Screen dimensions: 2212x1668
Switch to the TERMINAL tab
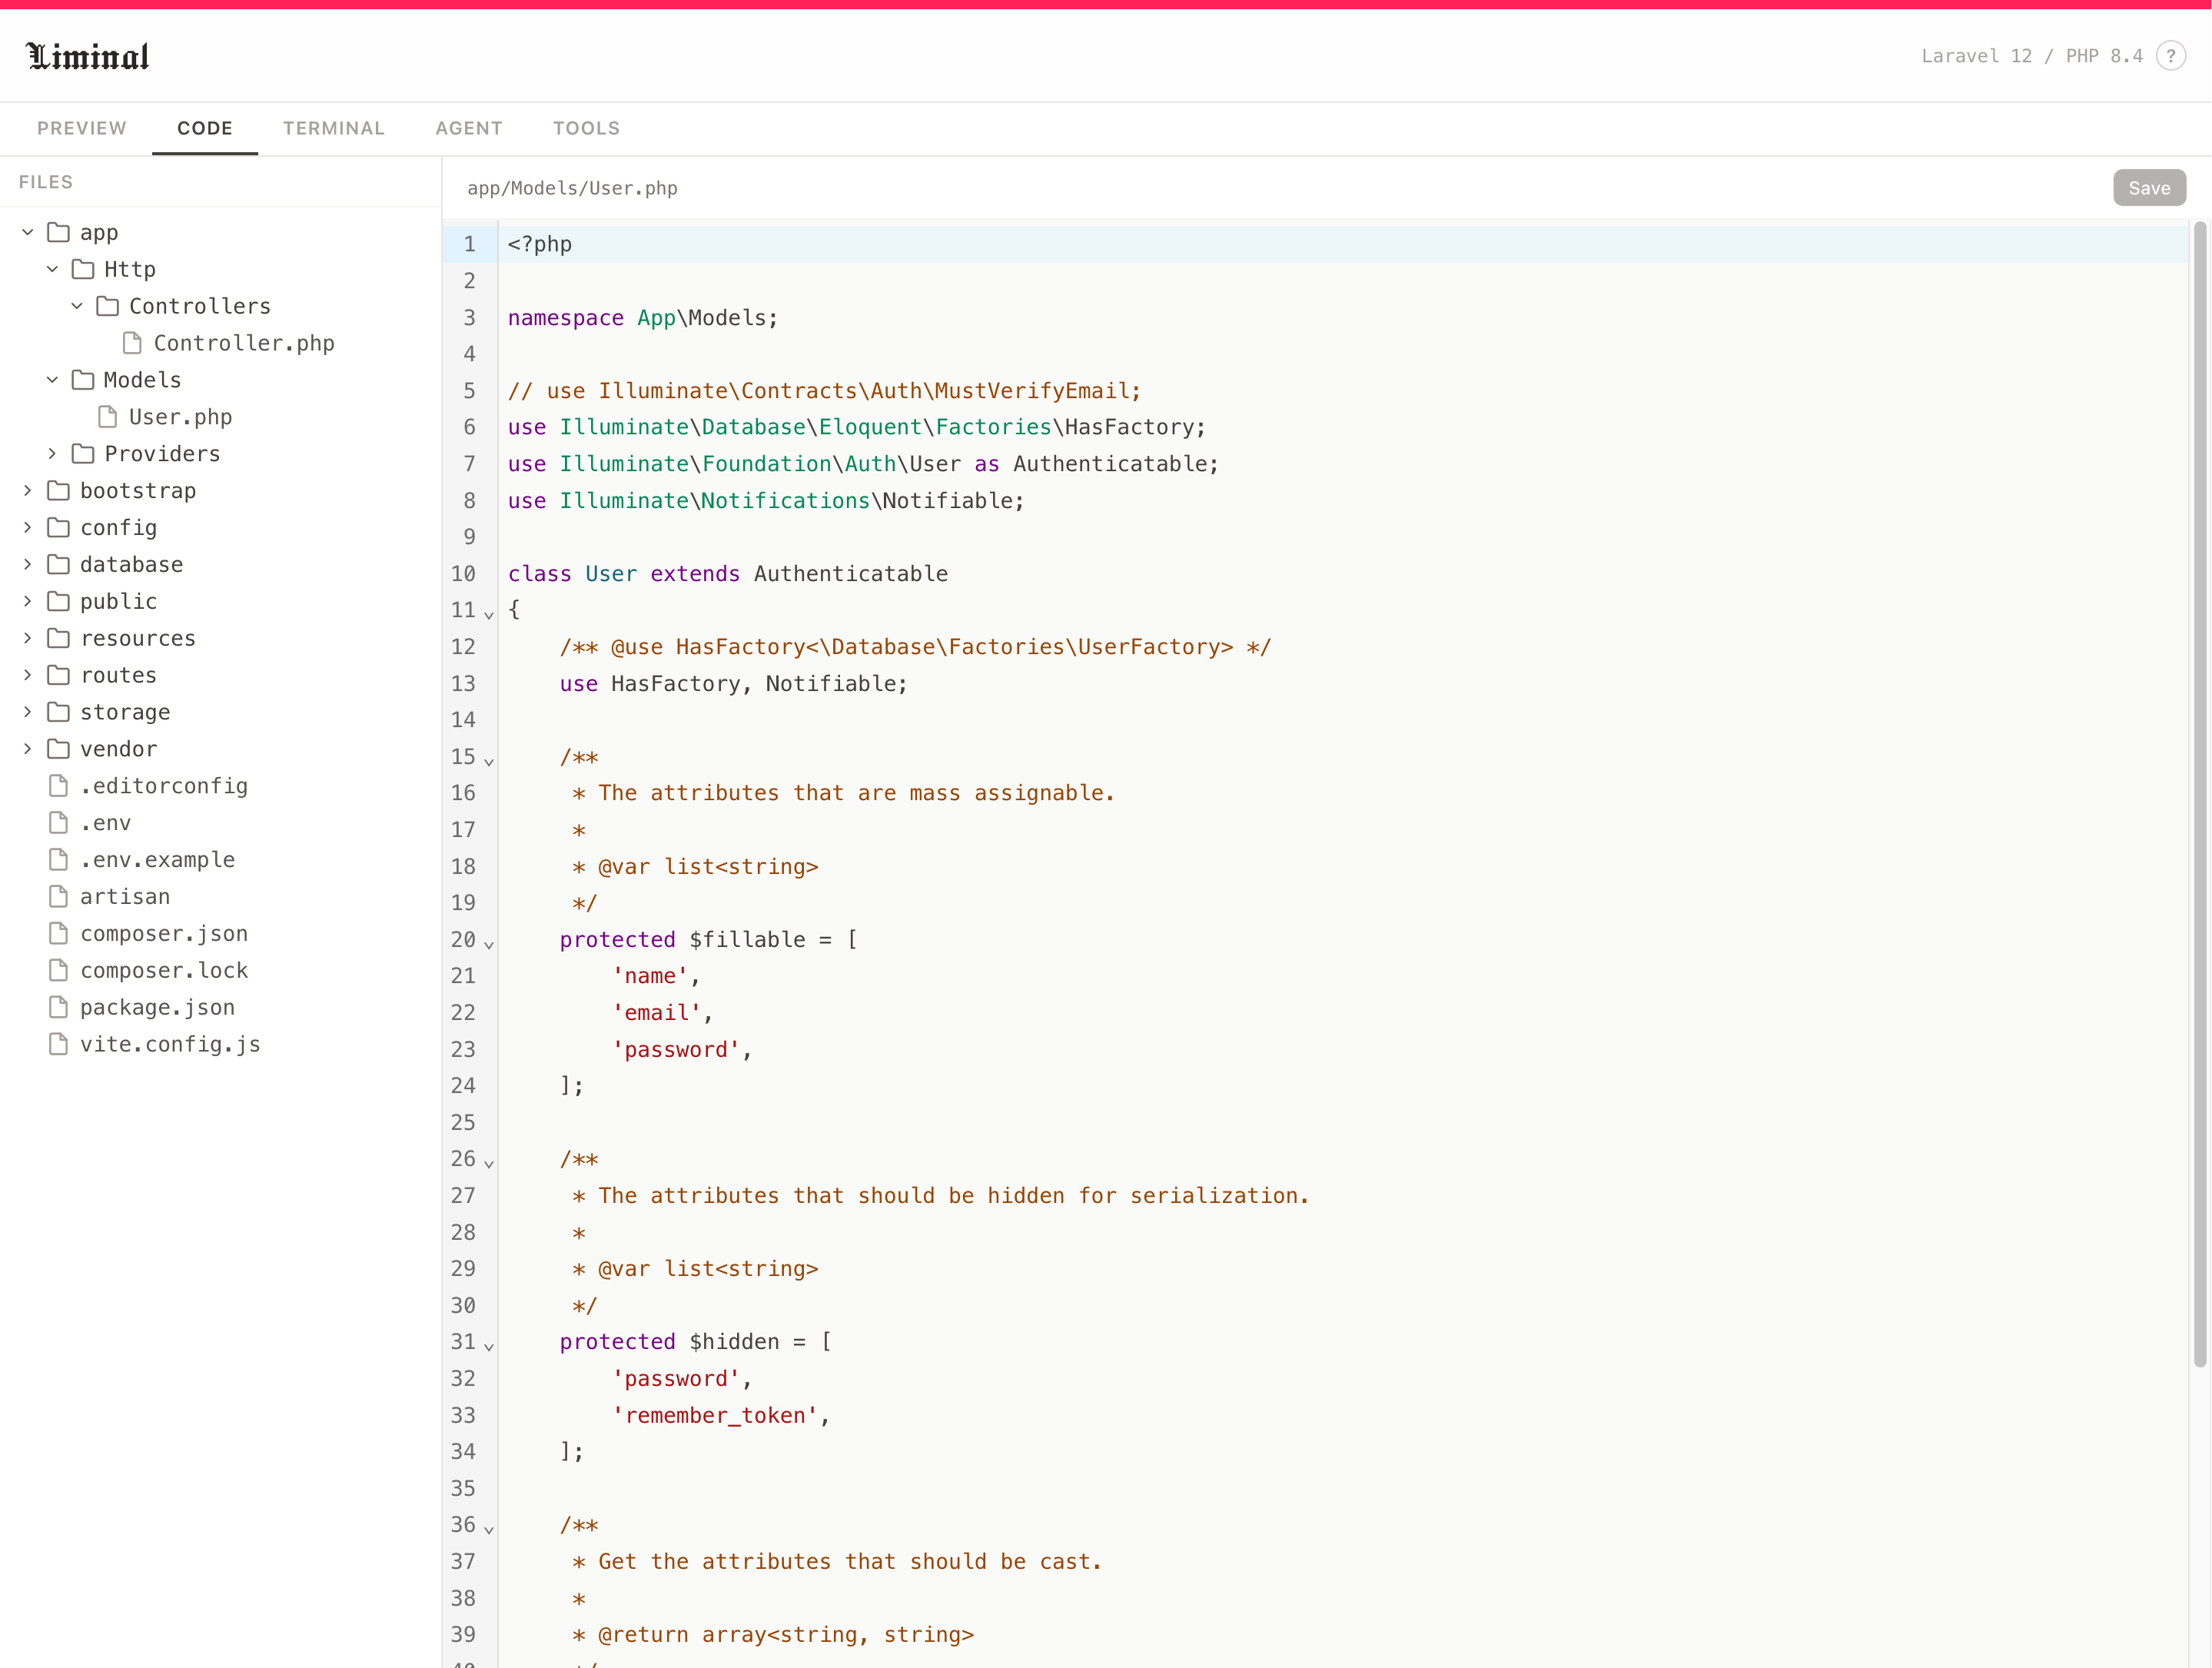(333, 128)
